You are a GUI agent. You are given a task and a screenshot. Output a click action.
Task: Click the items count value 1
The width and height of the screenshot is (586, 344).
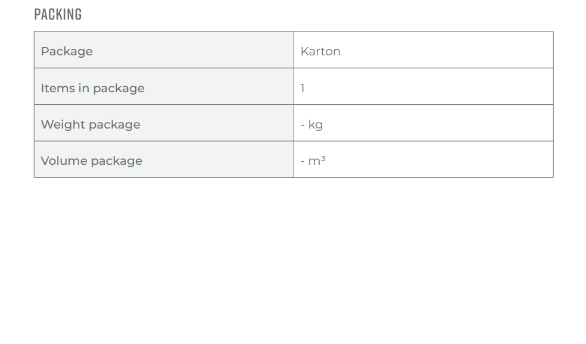click(x=303, y=88)
